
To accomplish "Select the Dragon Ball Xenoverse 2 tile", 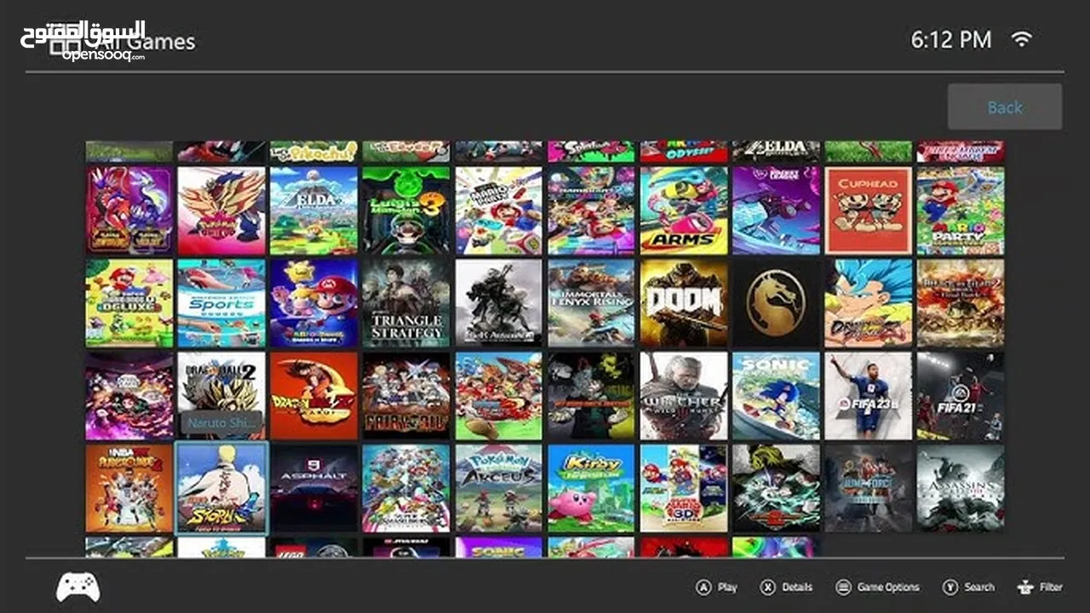I will 221,396.
